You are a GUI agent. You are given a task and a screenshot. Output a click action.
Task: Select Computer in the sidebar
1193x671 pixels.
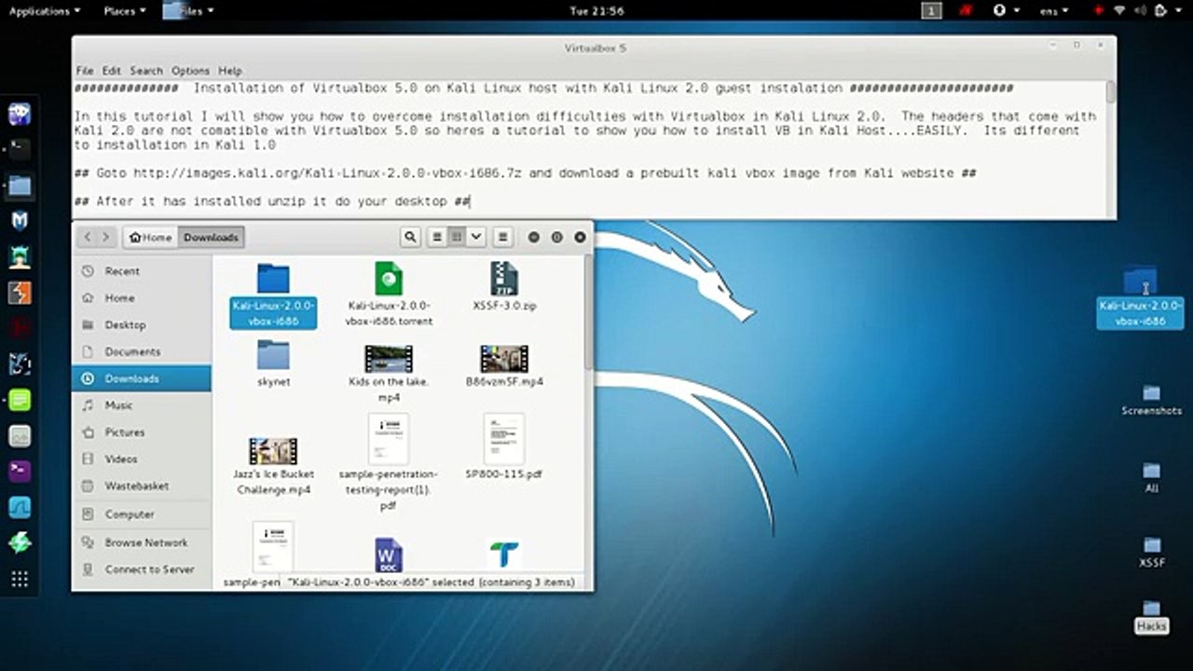click(x=142, y=514)
